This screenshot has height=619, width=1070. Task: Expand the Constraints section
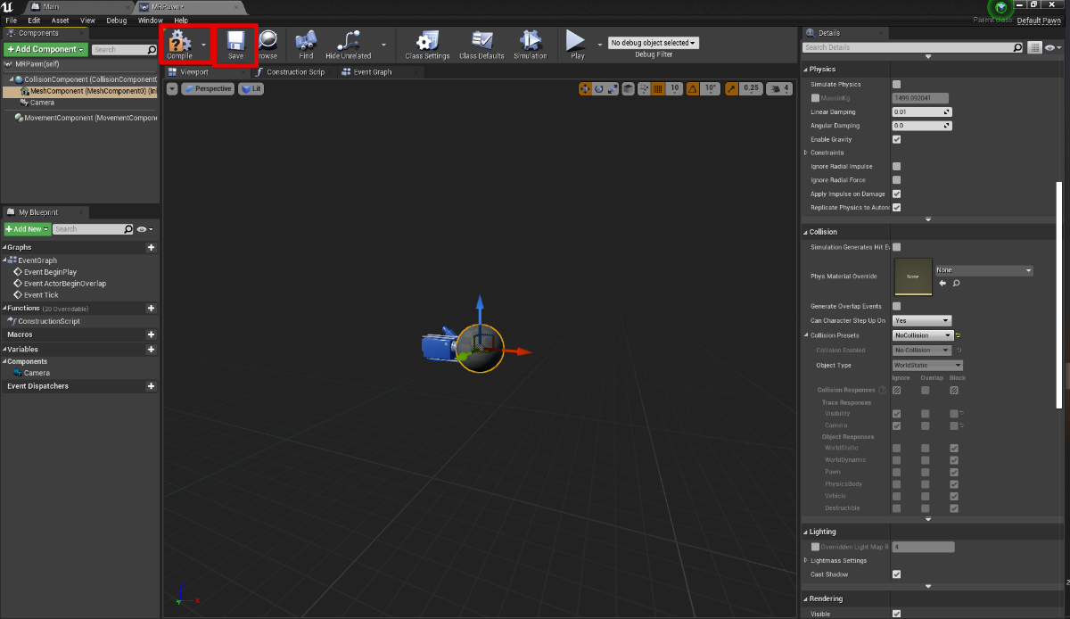coord(806,153)
